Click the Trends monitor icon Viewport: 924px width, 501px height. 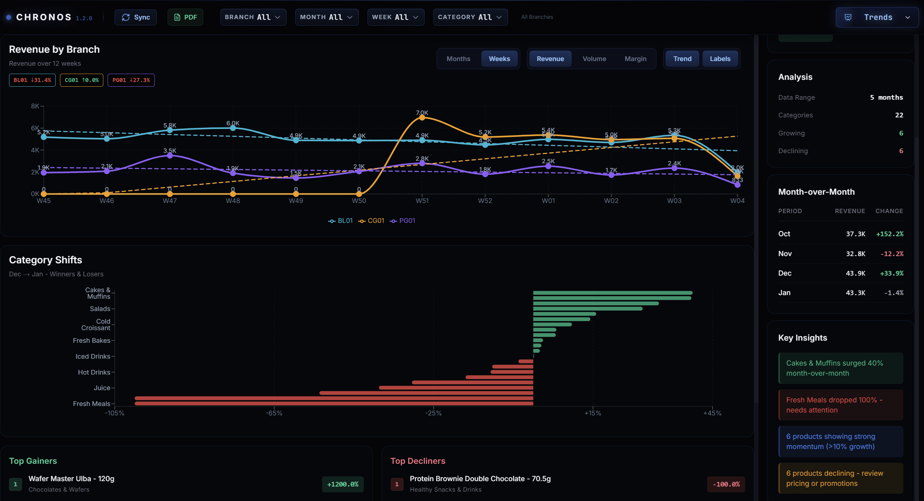pos(848,17)
